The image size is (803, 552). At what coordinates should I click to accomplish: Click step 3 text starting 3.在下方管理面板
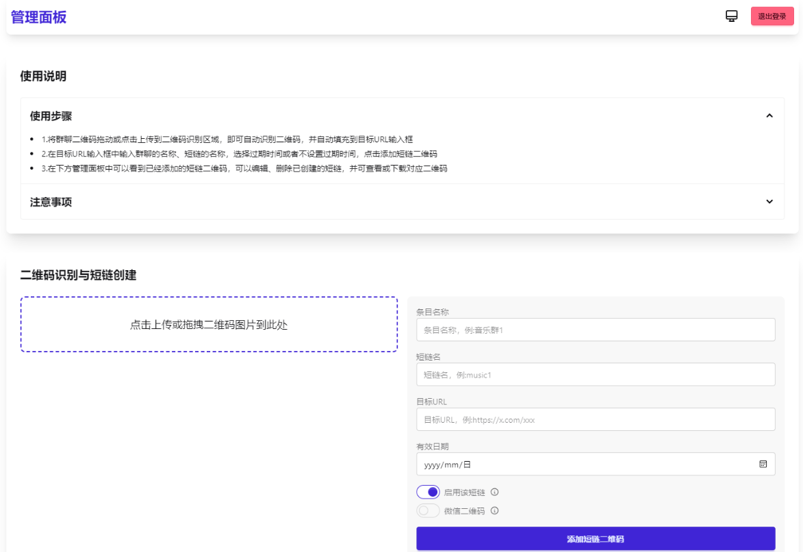[x=244, y=168]
